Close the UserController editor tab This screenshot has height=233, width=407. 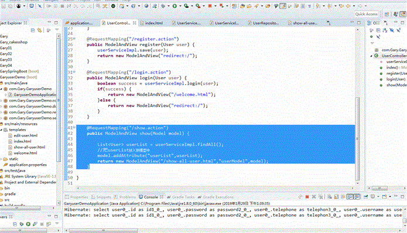tap(135, 23)
